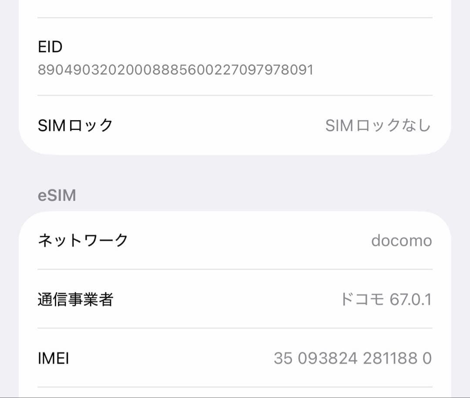Tap the IMEI row

(x=235, y=358)
